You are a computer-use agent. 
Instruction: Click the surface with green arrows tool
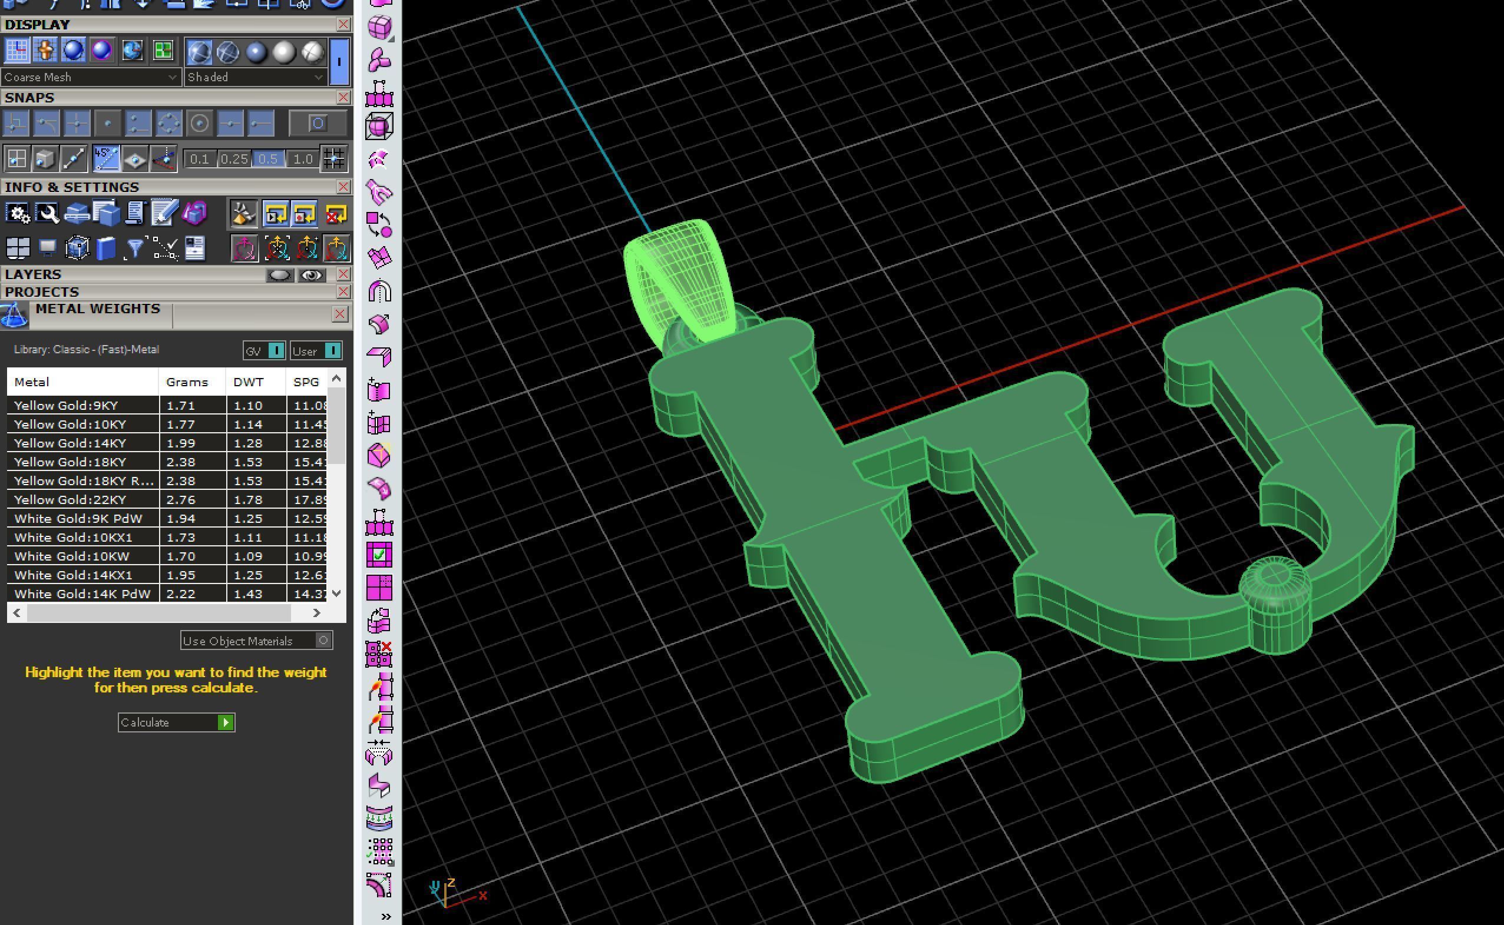(379, 819)
